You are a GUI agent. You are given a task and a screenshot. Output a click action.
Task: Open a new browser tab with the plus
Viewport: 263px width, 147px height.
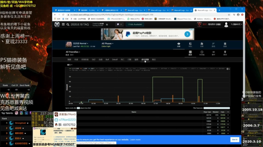click(219, 10)
